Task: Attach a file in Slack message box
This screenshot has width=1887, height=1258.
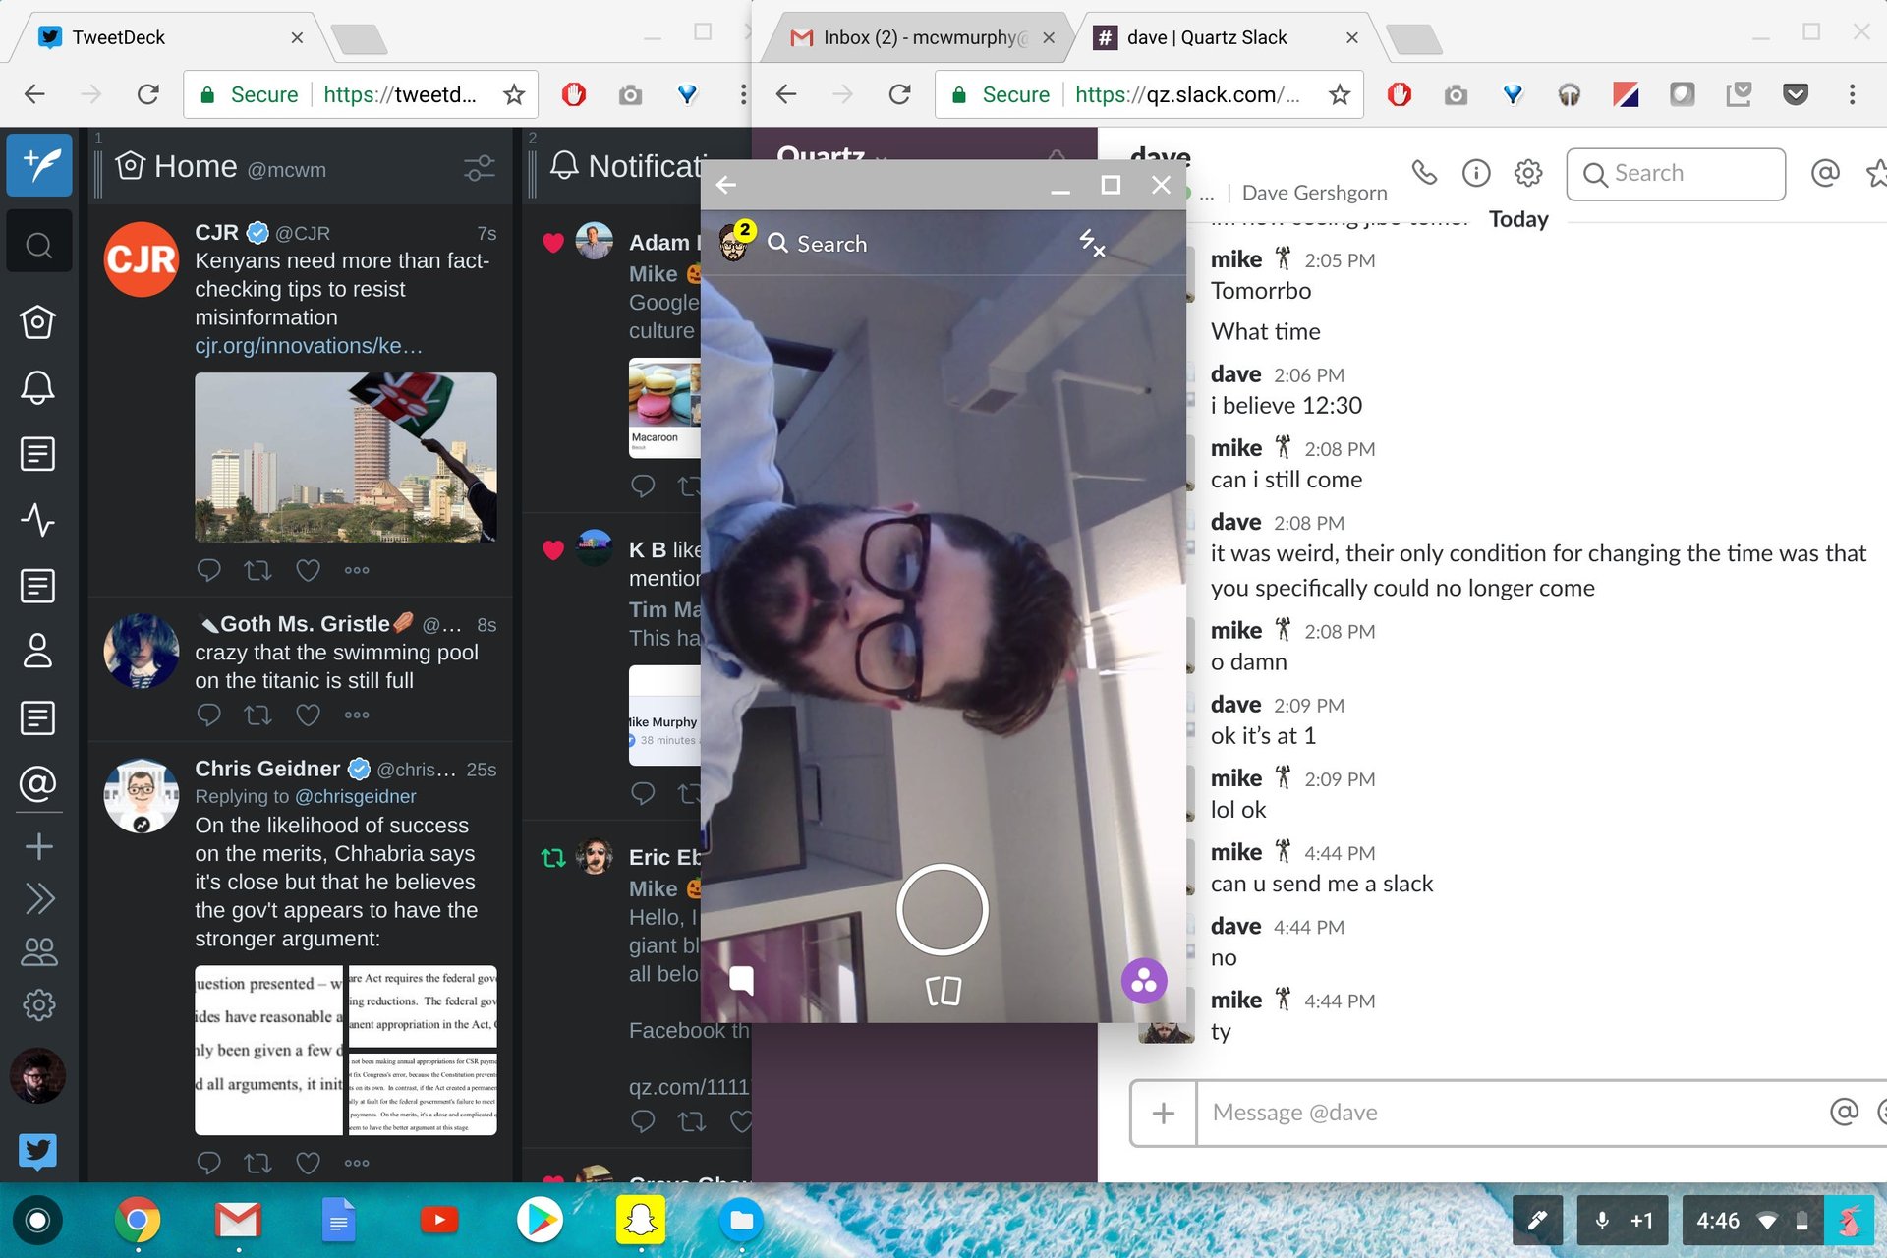Action: point(1164,1113)
